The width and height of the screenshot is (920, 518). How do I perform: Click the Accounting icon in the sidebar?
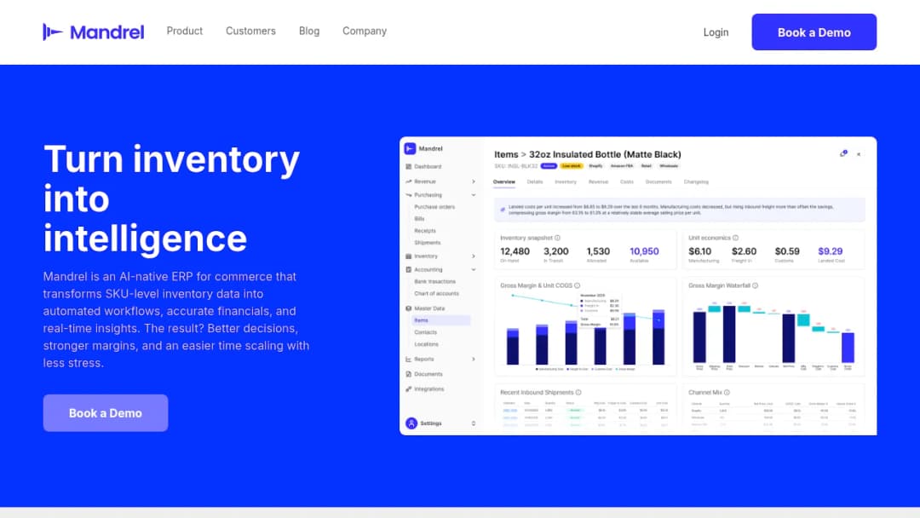[408, 270]
